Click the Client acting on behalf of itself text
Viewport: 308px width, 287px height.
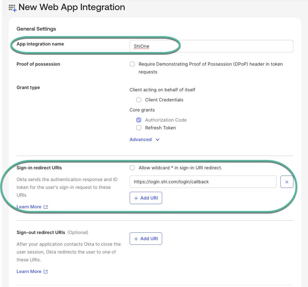tap(162, 90)
